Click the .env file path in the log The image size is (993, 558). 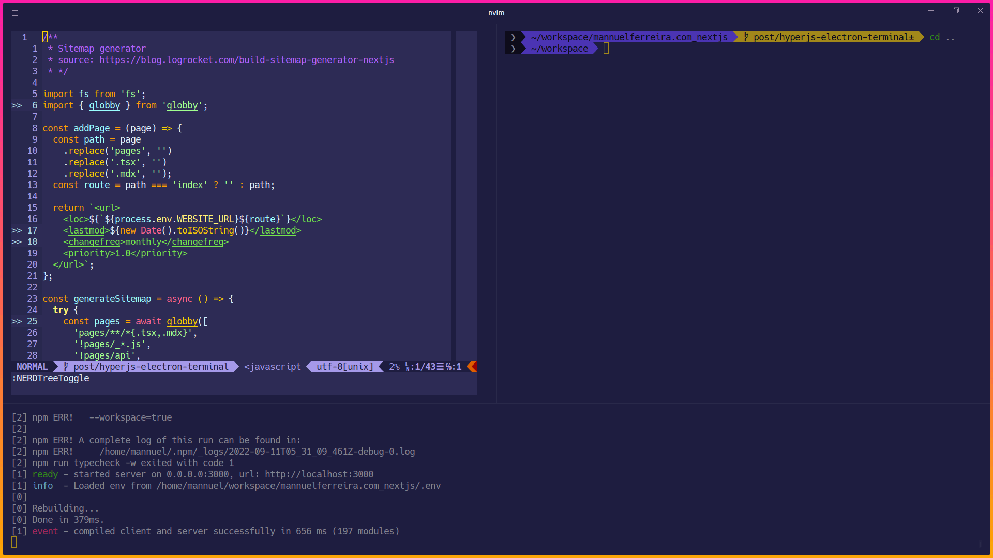[x=298, y=486]
